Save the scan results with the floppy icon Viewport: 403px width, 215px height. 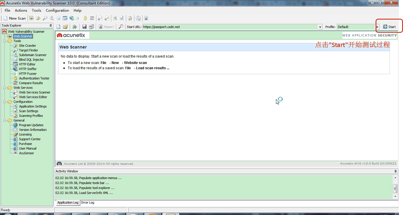(84, 27)
